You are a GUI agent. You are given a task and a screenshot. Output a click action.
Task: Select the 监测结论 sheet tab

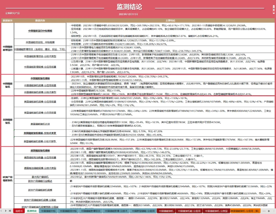tap(32, 211)
